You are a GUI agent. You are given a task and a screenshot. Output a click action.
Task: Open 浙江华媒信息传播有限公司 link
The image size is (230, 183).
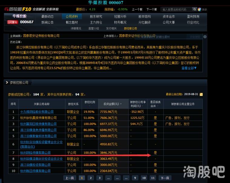click(x=38, y=130)
